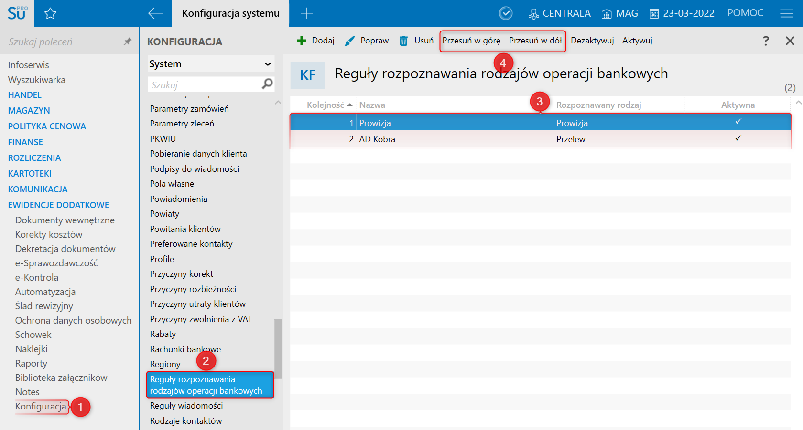Select Parametry zamówień in configuration list

pyautogui.click(x=189, y=109)
